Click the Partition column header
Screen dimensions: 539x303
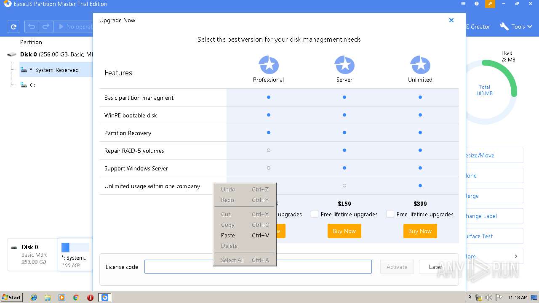point(31,42)
